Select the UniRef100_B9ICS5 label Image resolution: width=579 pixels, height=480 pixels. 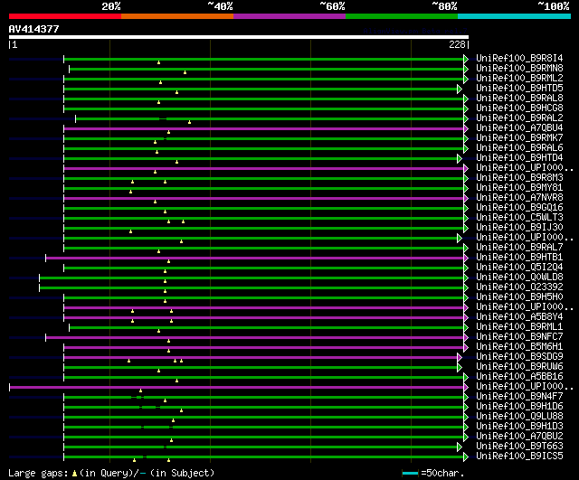click(x=519, y=456)
